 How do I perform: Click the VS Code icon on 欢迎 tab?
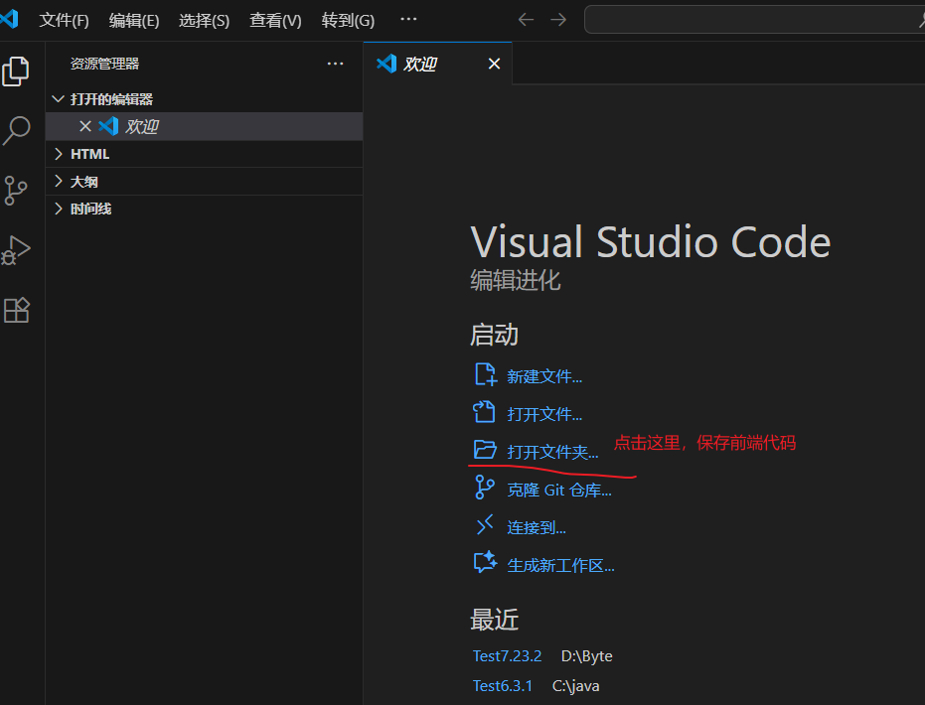coord(386,64)
